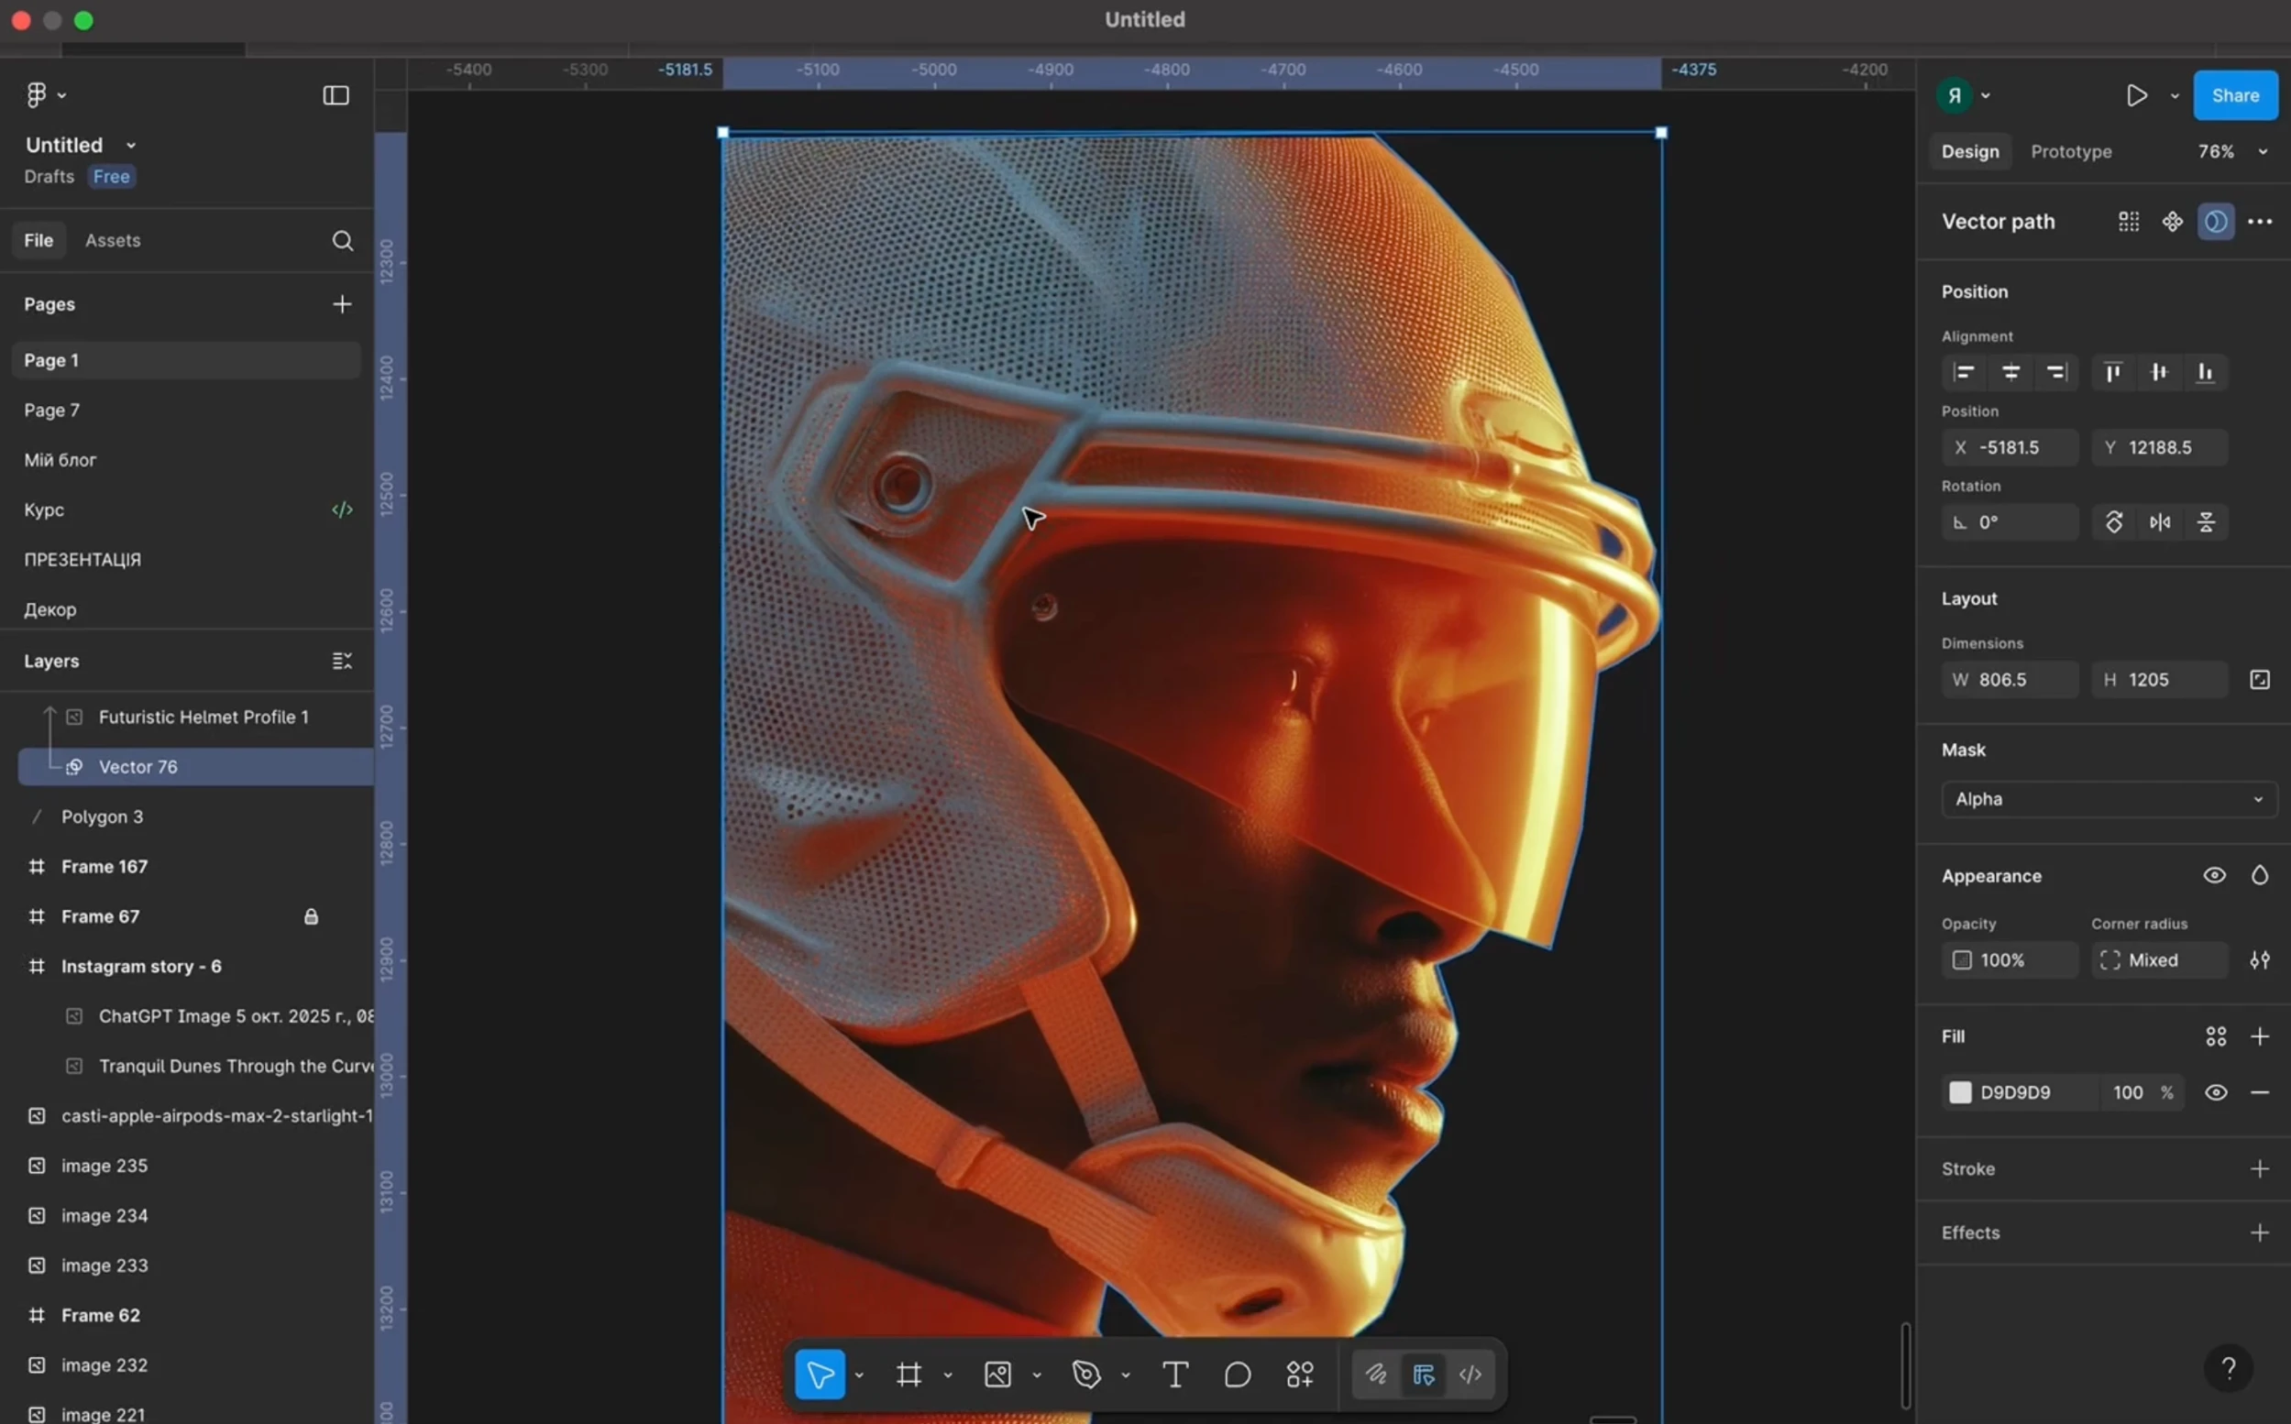The height and width of the screenshot is (1424, 2291).
Task: Flip horizontal in Rotation row
Action: pyautogui.click(x=2159, y=521)
